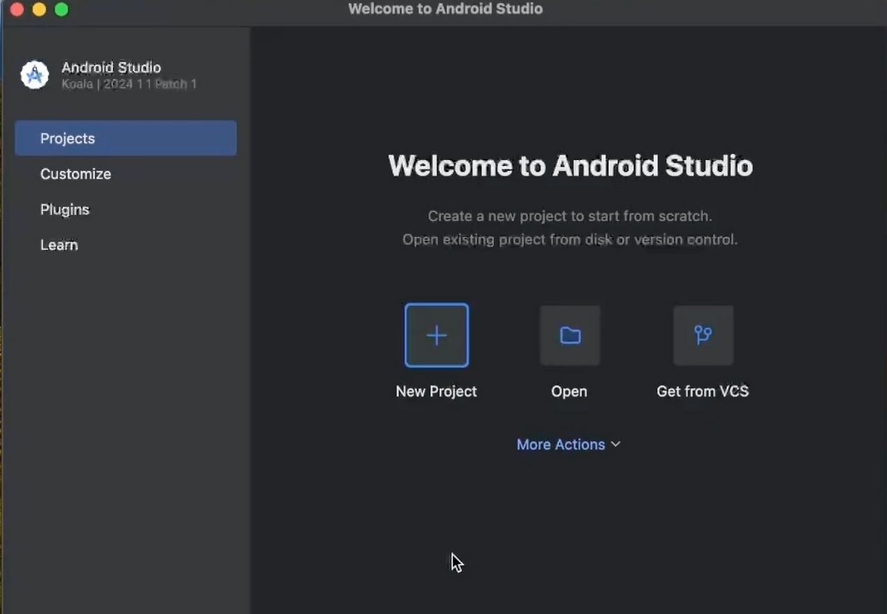Click the Koala 2024.1.1 Patch 1 version text

pos(129,84)
